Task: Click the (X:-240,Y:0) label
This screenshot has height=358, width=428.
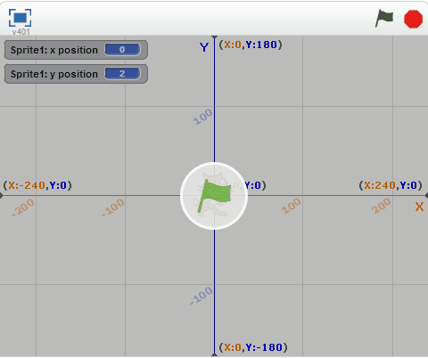Action: [37, 185]
